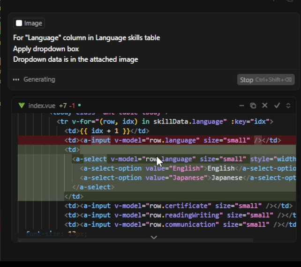Click the deleted a-input row.language line
This screenshot has height=267, width=301.
click(173, 140)
